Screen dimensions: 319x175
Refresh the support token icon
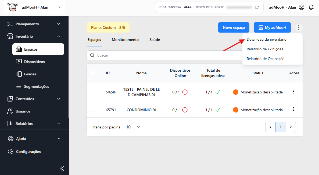coord(257,7)
